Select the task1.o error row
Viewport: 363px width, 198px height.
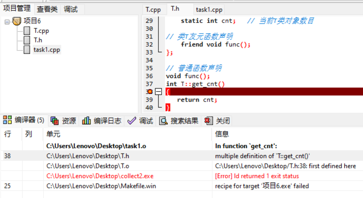[182, 146]
